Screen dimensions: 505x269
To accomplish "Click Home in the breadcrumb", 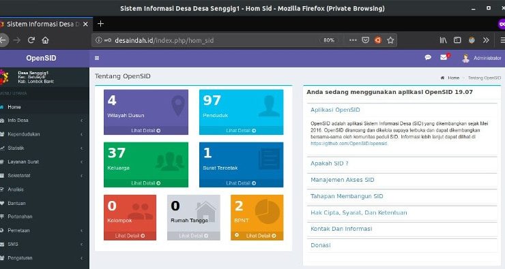I will pos(453,78).
